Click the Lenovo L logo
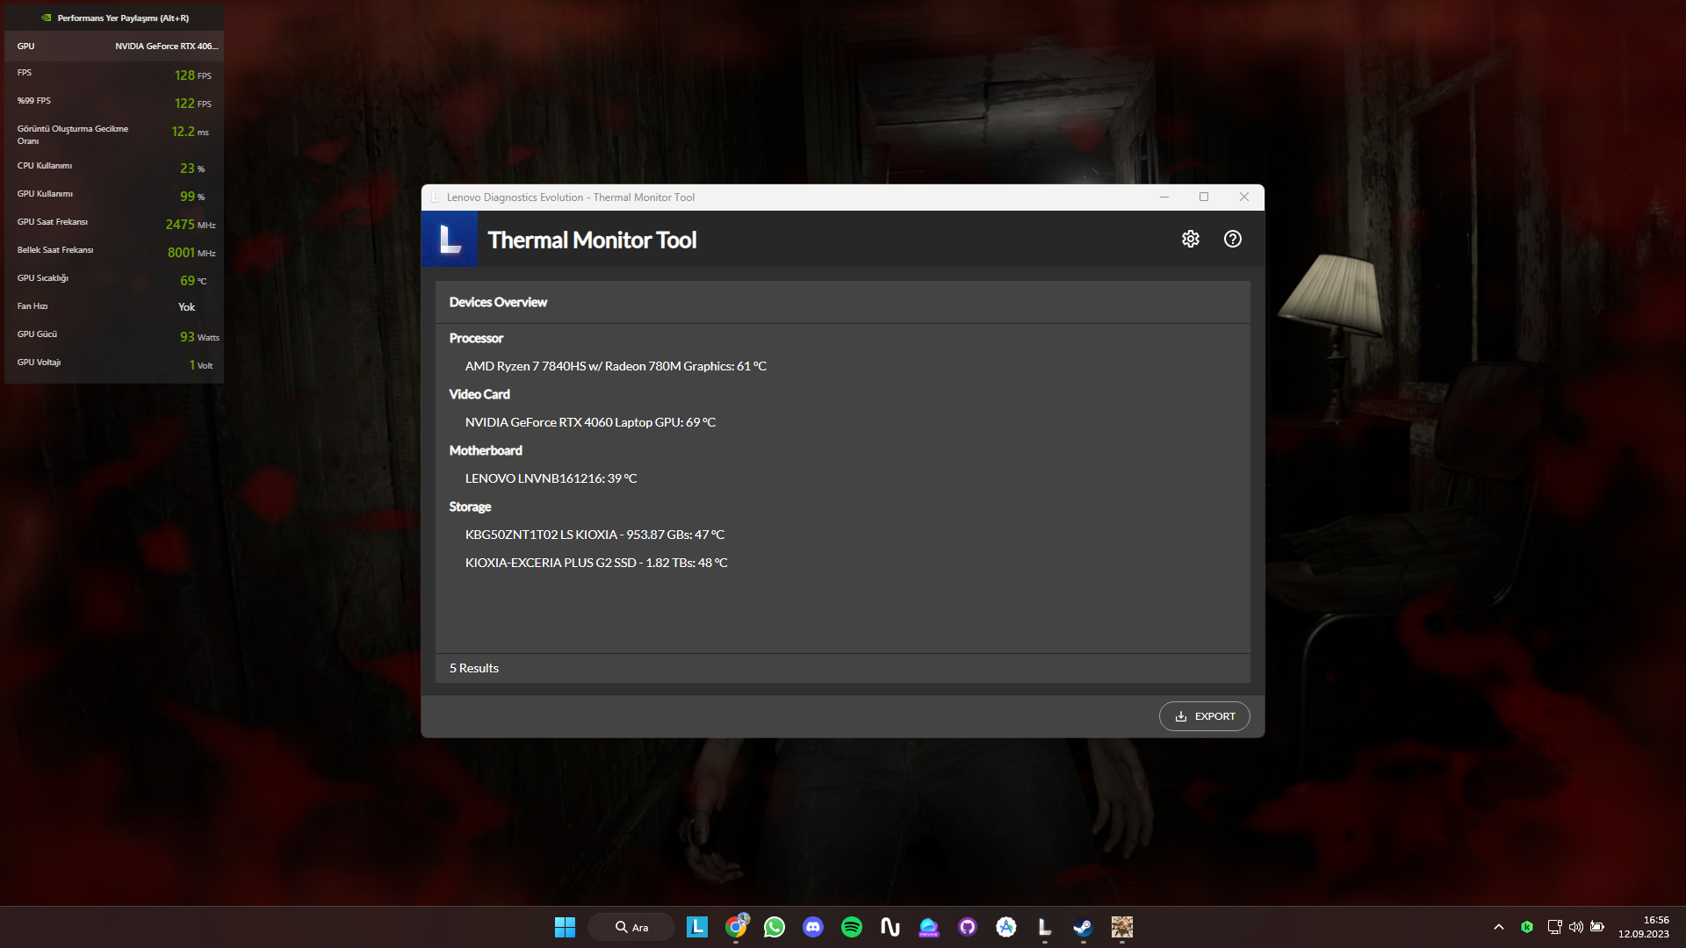 click(x=450, y=239)
